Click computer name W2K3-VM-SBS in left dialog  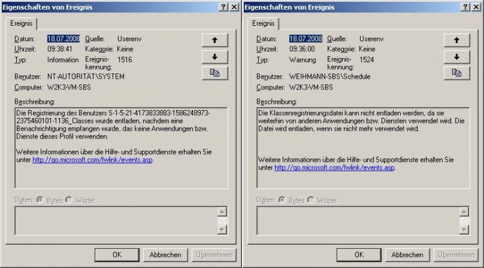point(69,87)
